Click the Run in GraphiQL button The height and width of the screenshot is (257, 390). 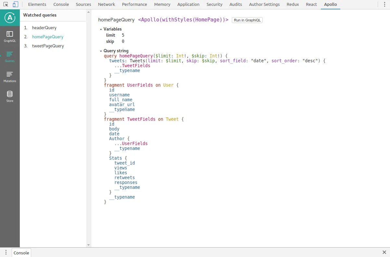click(247, 20)
